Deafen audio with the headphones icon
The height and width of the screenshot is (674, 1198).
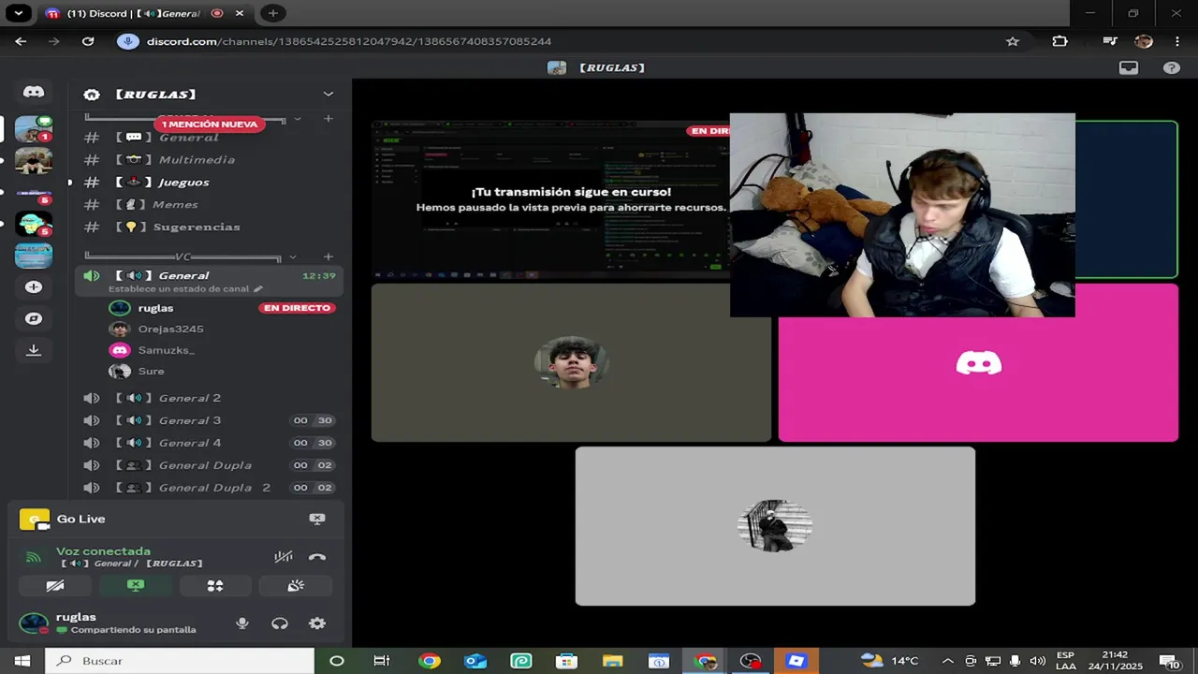(280, 623)
